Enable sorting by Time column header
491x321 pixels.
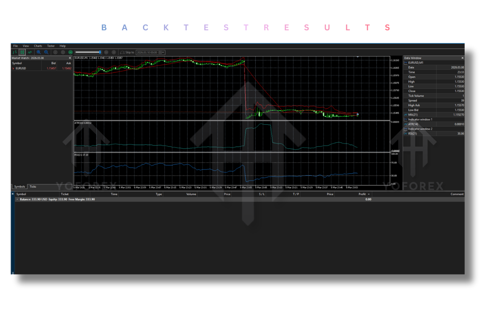point(114,194)
